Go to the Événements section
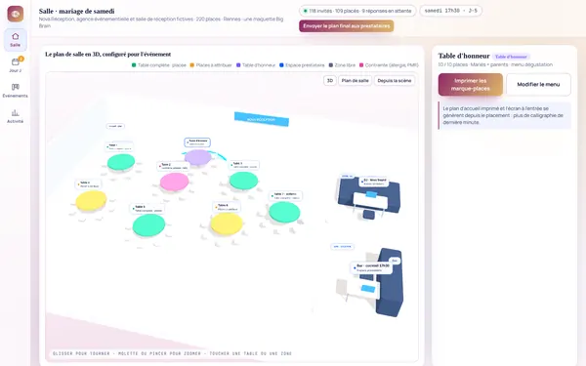Viewport: 586px width, 366px height. 16,91
